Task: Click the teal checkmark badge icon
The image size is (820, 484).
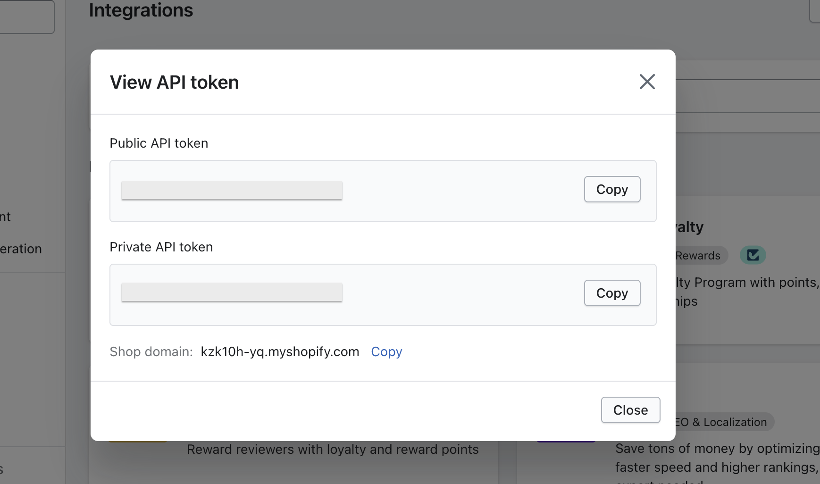Action: click(x=753, y=255)
